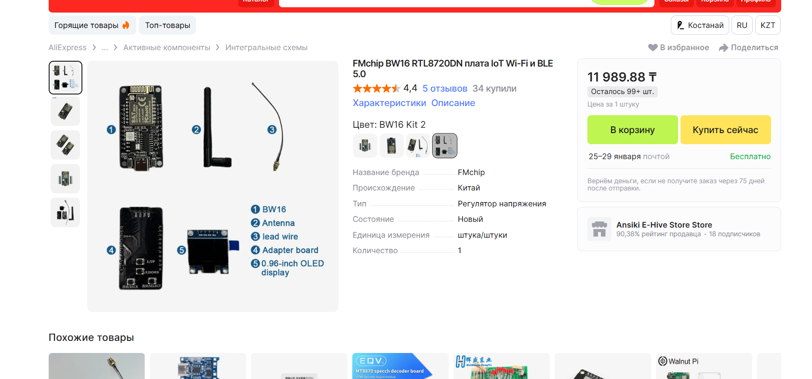Jump to the Характеристики section
This screenshot has height=379, width=812.
tap(389, 103)
